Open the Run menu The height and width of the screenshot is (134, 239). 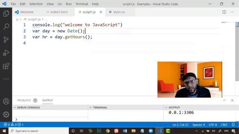pos(69,4)
